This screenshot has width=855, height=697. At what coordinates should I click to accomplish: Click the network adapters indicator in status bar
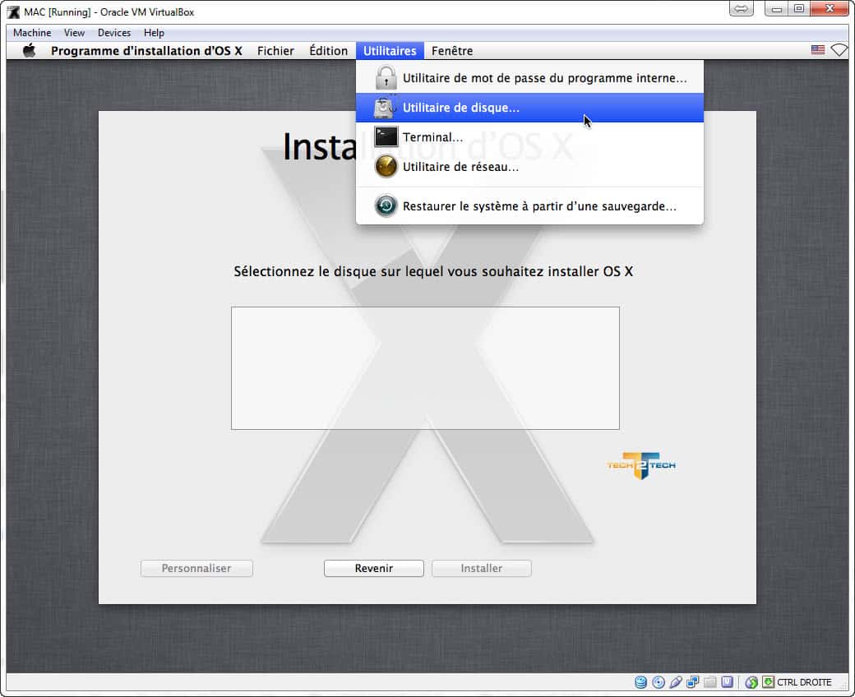tap(692, 682)
